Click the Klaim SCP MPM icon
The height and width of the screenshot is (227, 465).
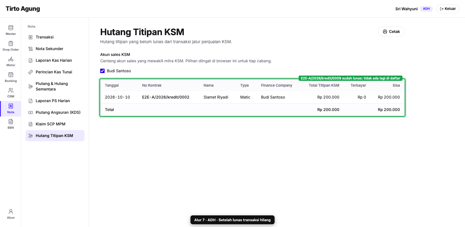coord(31,124)
